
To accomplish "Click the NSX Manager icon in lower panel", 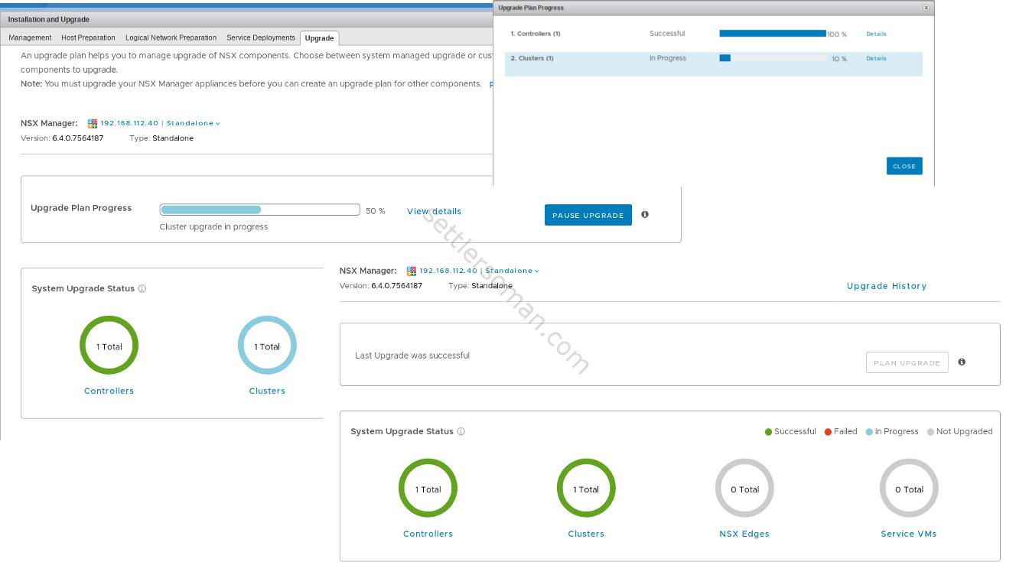I will point(412,271).
